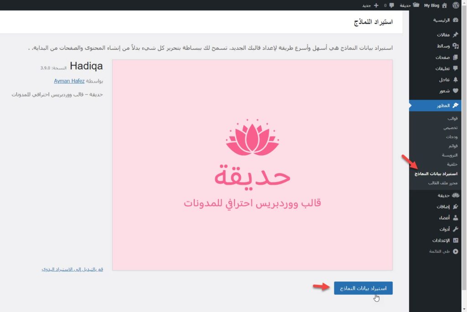Select قوالب themes submenu
467x312 pixels.
click(x=452, y=119)
